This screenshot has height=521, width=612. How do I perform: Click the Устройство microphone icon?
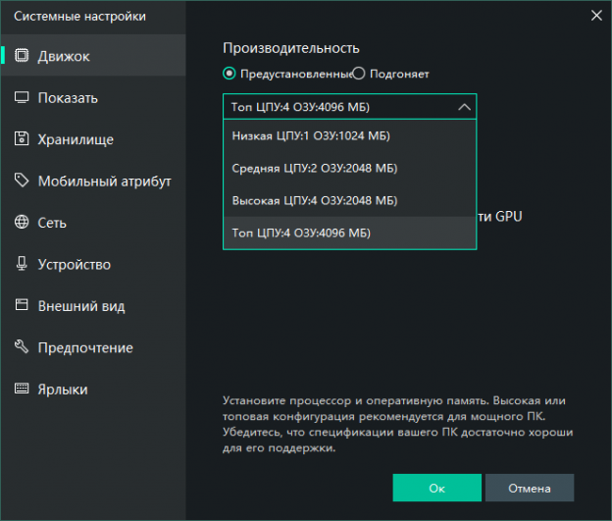(x=22, y=264)
